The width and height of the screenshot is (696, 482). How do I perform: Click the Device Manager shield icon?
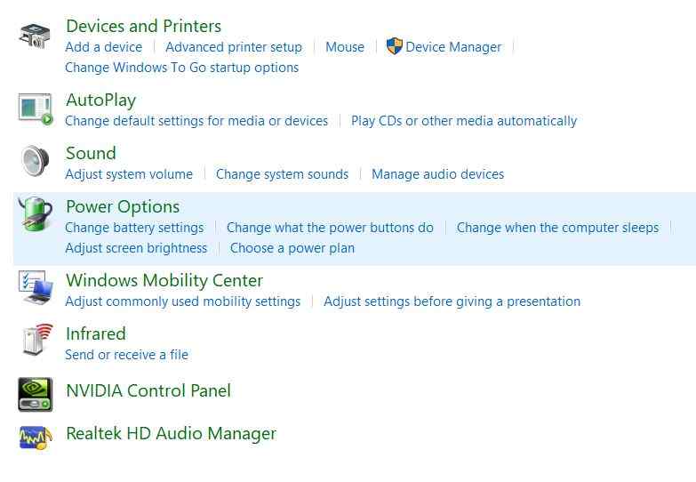395,46
